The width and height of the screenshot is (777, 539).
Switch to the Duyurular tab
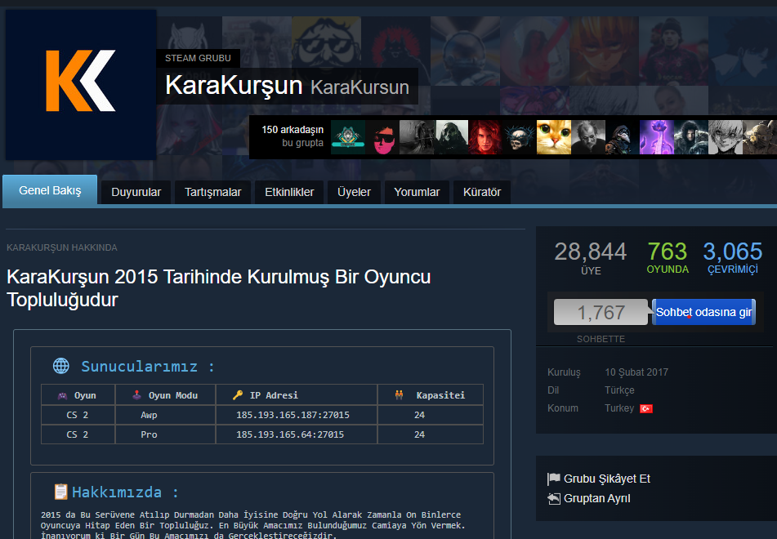point(136,192)
